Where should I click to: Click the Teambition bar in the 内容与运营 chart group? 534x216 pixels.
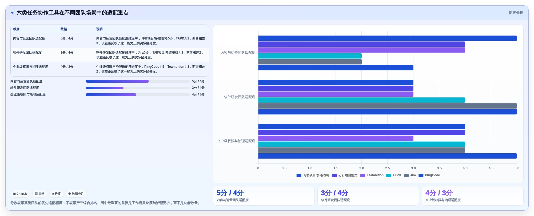point(361,50)
